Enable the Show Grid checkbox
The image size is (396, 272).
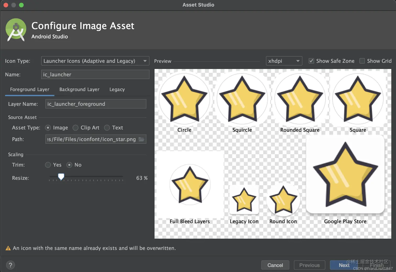362,61
